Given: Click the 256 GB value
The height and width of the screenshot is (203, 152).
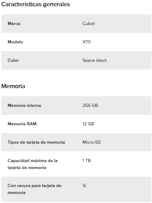Looking at the screenshot, I should coord(90,105).
